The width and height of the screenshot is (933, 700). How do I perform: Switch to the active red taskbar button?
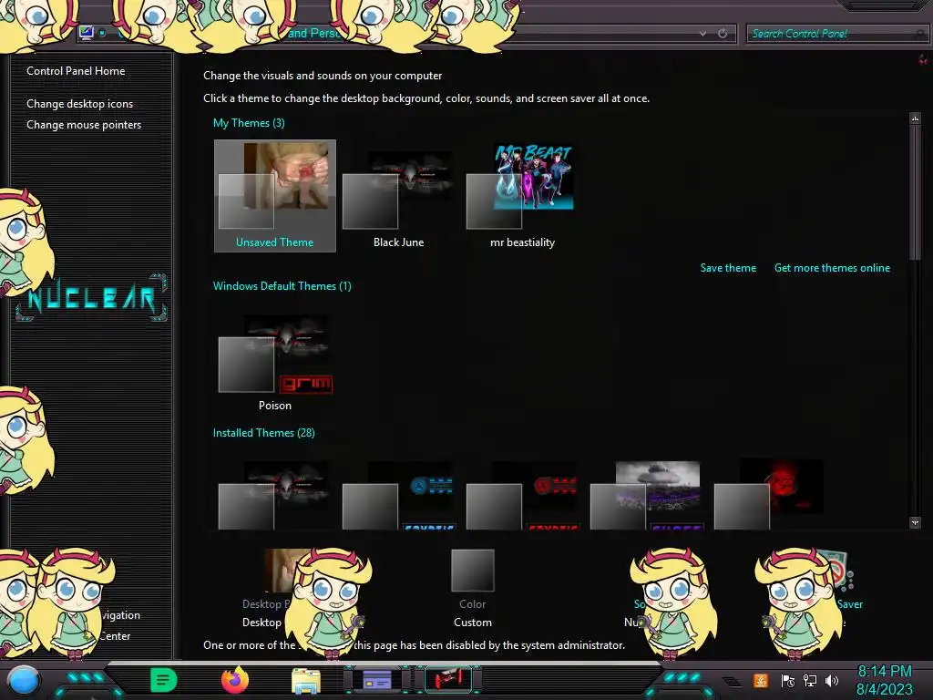pyautogui.click(x=448, y=679)
